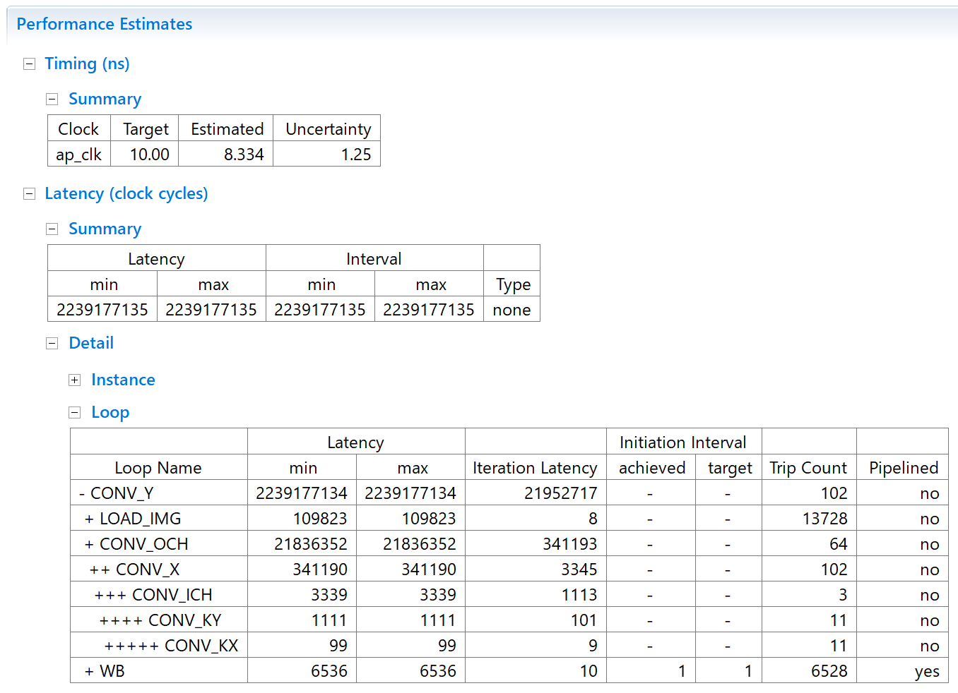The image size is (958, 693).
Task: Collapse the Loop section
Action: [74, 412]
